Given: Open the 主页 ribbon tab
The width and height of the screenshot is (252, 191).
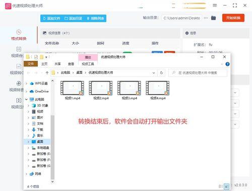Looking at the screenshot, I should [44, 64].
